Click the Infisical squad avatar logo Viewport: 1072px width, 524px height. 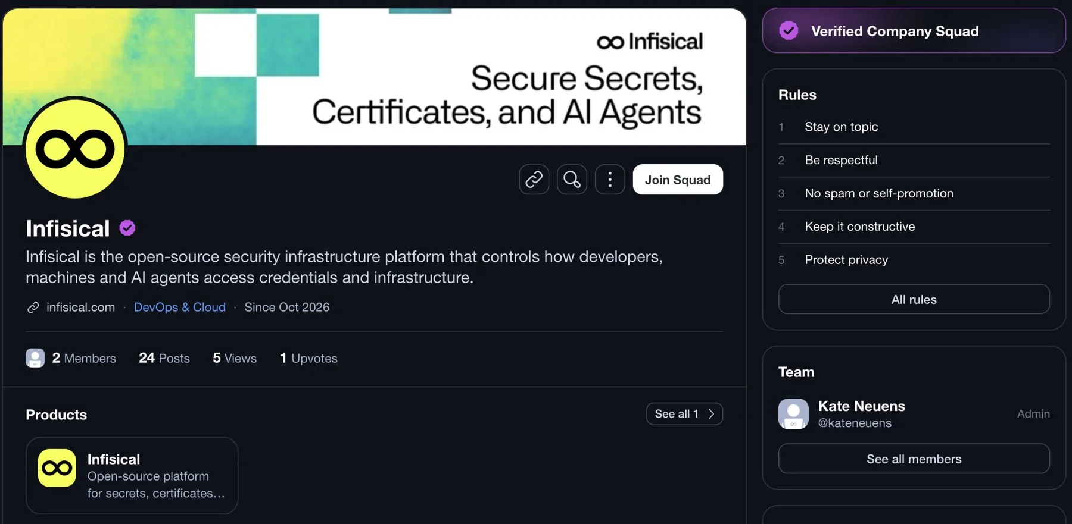pyautogui.click(x=75, y=148)
